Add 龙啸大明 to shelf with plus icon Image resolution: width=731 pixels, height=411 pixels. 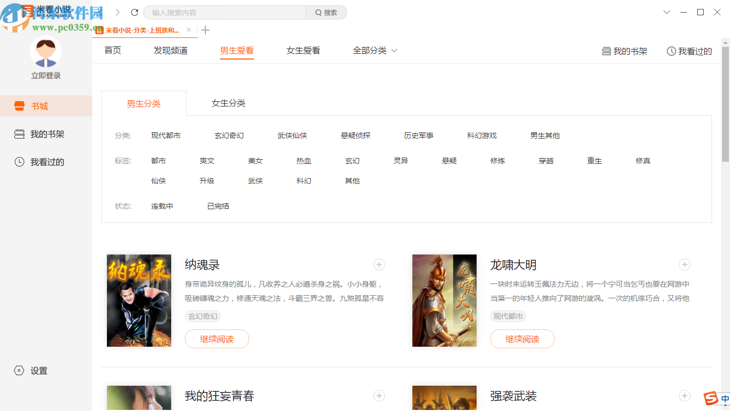(684, 265)
